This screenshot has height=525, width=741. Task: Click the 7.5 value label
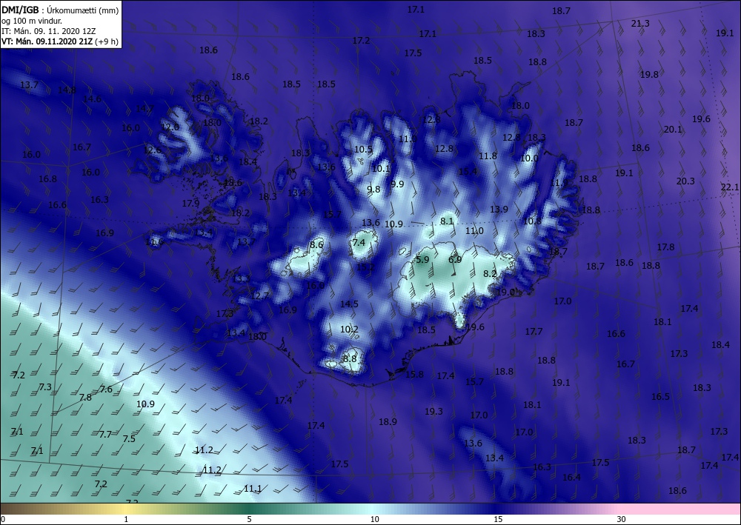click(x=129, y=439)
